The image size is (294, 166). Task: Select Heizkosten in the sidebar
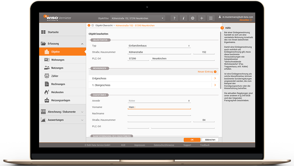57,92
